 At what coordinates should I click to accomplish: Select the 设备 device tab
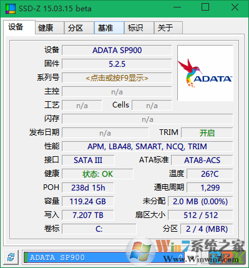coord(19,27)
